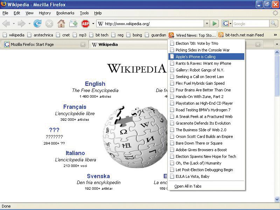This screenshot has width=280, height=210.
Task: Open the arstechnica bookmark
Action: point(40,35)
